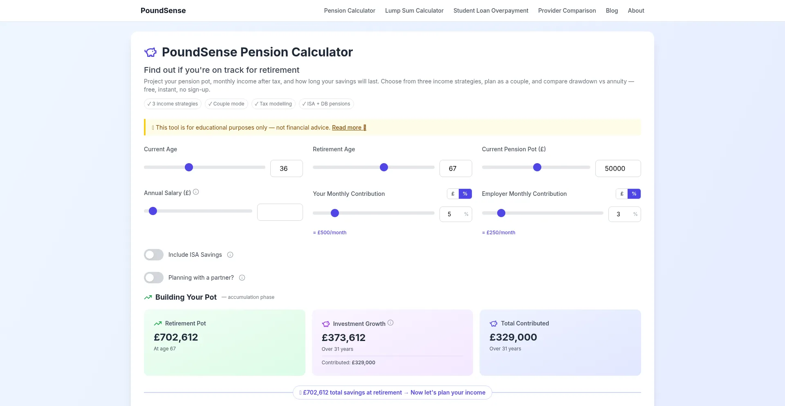Open the Pension Calculator nav item

click(350, 11)
